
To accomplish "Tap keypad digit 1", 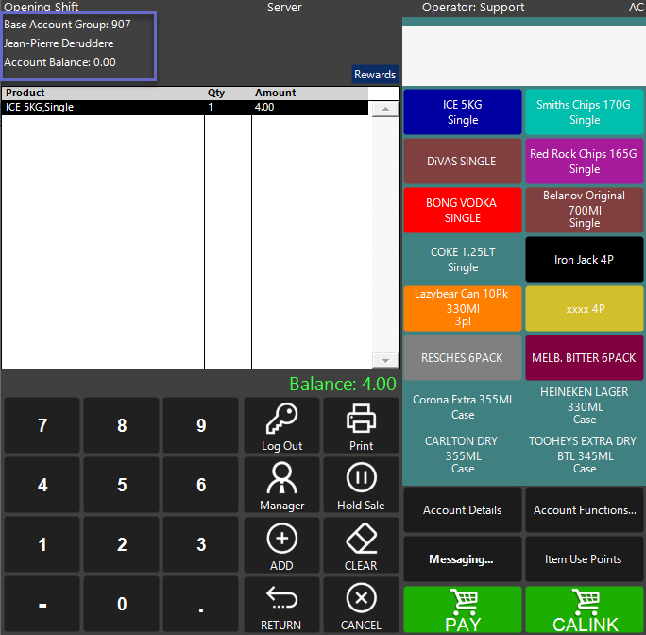I will [42, 544].
